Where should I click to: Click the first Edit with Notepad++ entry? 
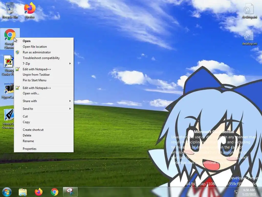44,69
